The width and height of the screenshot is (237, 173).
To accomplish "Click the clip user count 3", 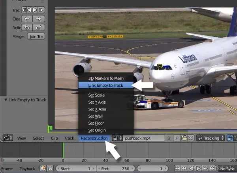I will pos(169,138).
